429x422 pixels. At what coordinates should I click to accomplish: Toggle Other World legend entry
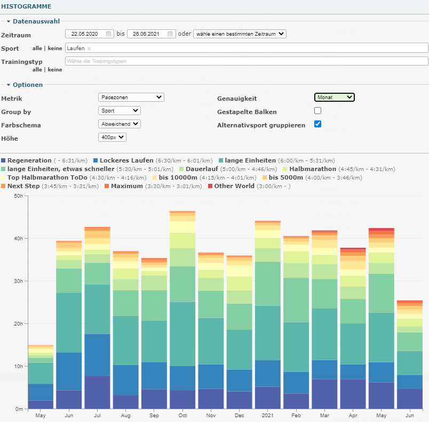point(233,186)
